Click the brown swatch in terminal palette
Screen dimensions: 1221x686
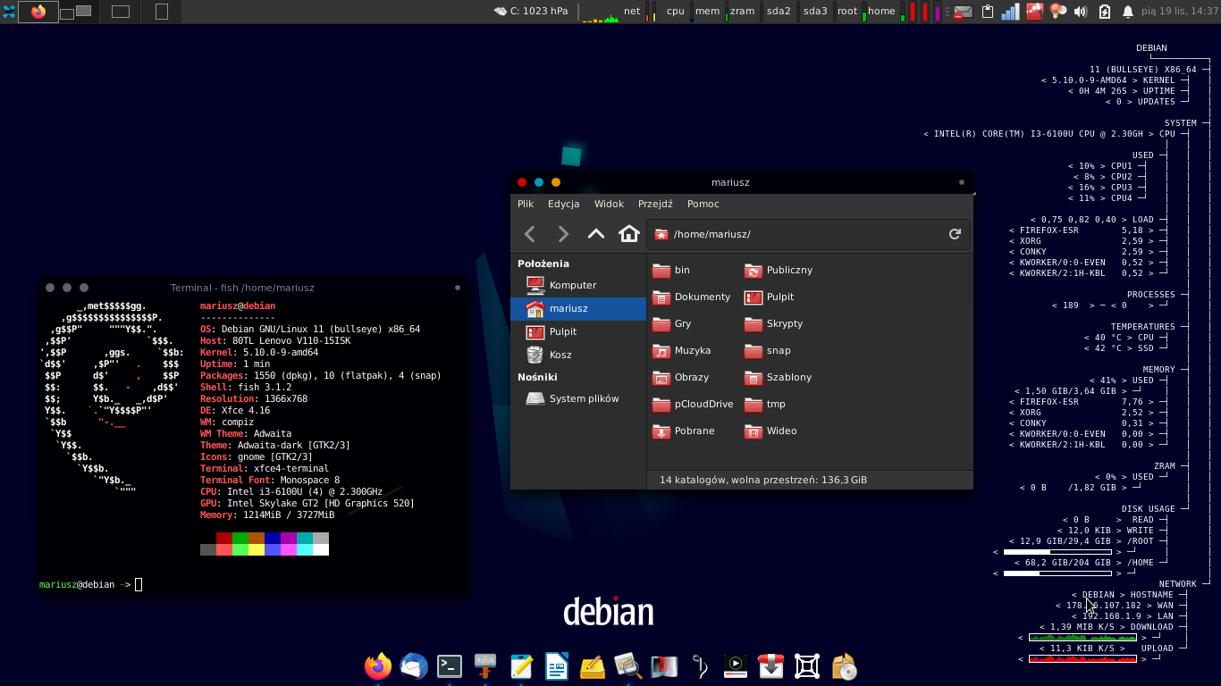(257, 538)
